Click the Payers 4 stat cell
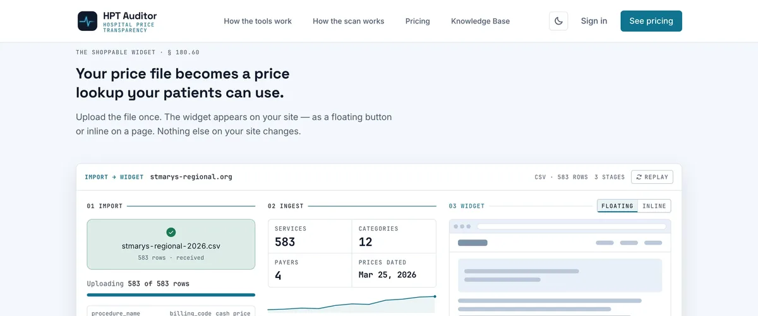Viewport: 758px width, 316px height. [x=310, y=270]
